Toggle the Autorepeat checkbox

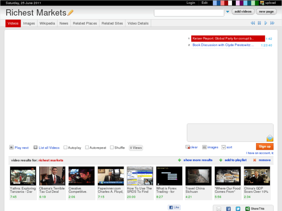click(87, 148)
